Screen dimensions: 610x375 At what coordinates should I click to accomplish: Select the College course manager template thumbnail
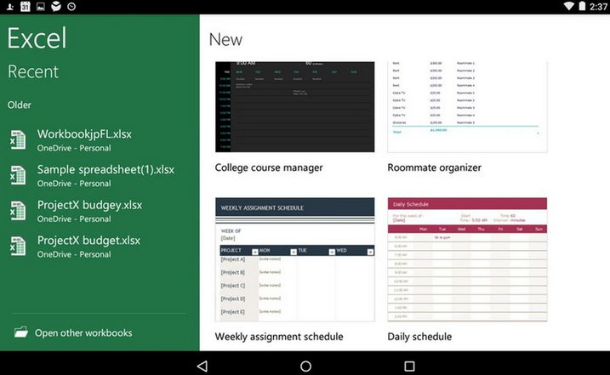[x=295, y=106]
